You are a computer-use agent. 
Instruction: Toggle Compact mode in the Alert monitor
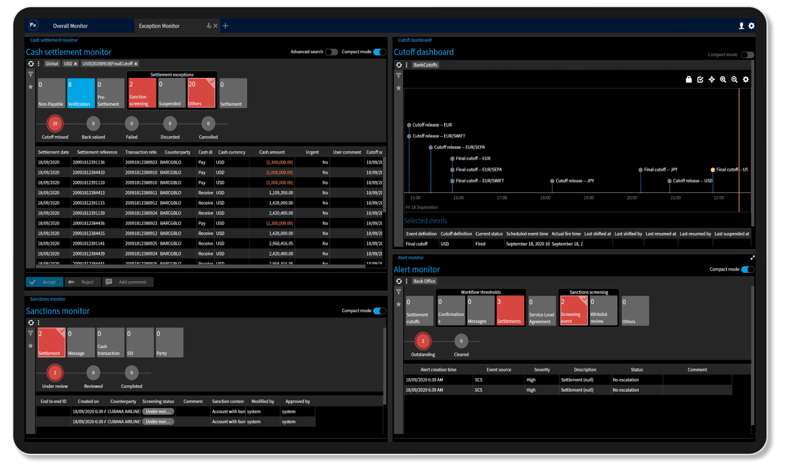tap(748, 269)
